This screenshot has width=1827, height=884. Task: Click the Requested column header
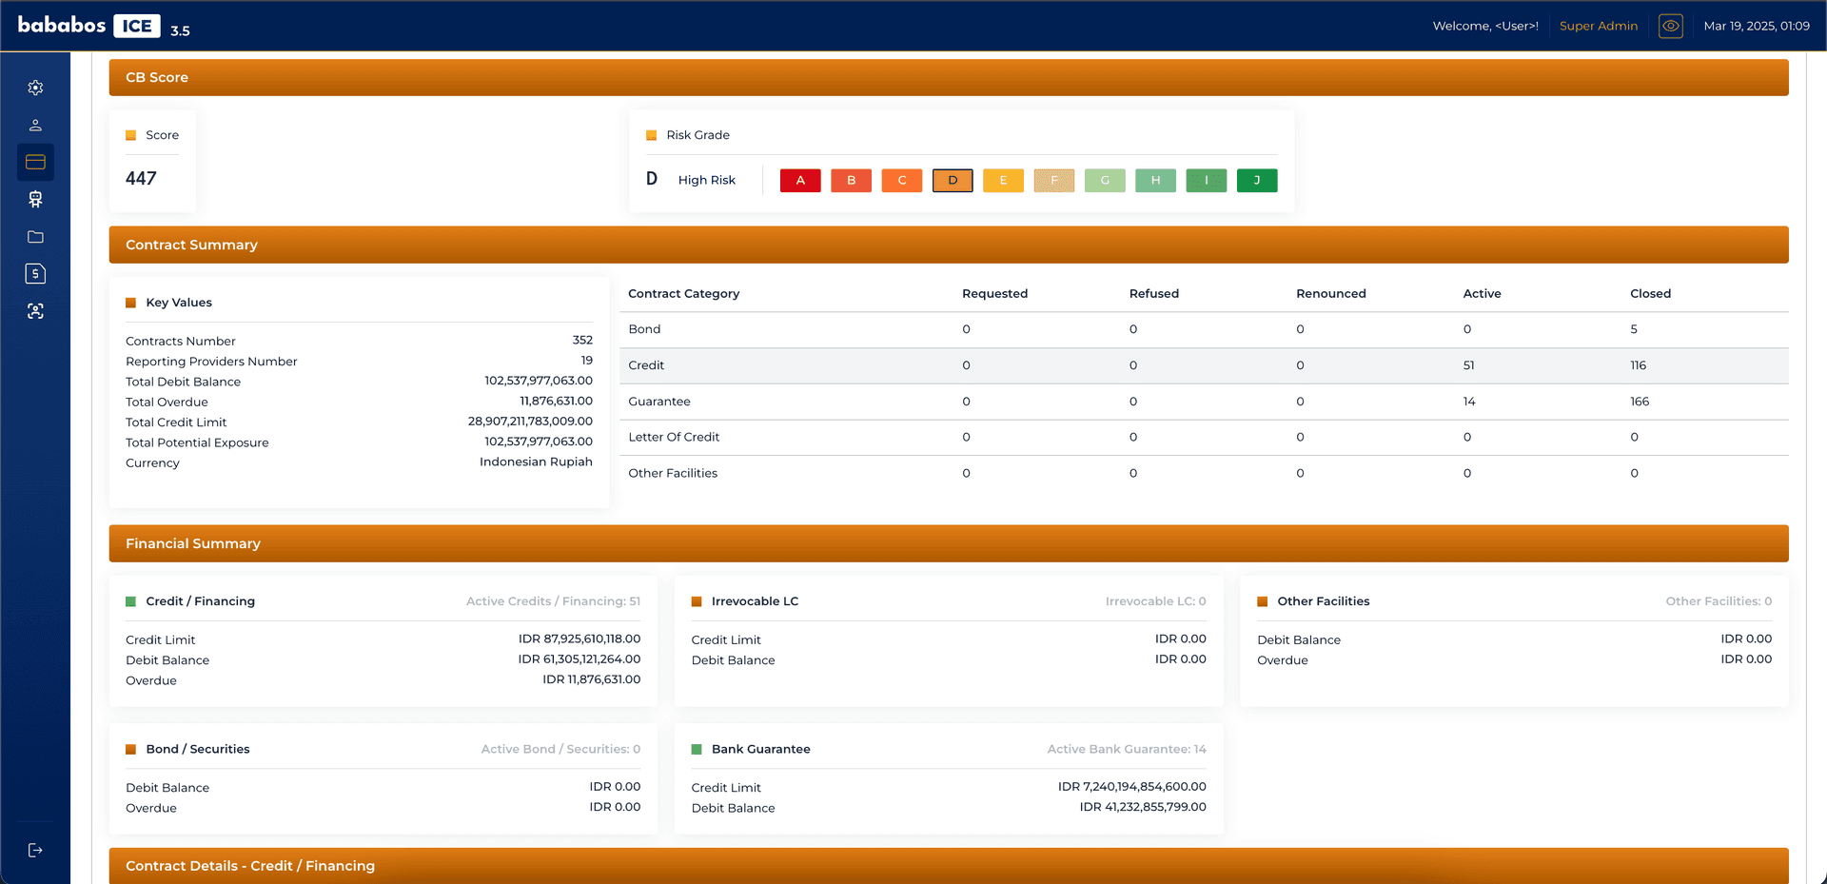pos(994,293)
